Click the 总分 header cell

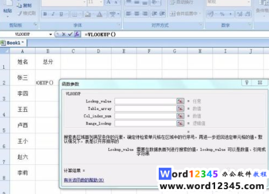(48, 62)
